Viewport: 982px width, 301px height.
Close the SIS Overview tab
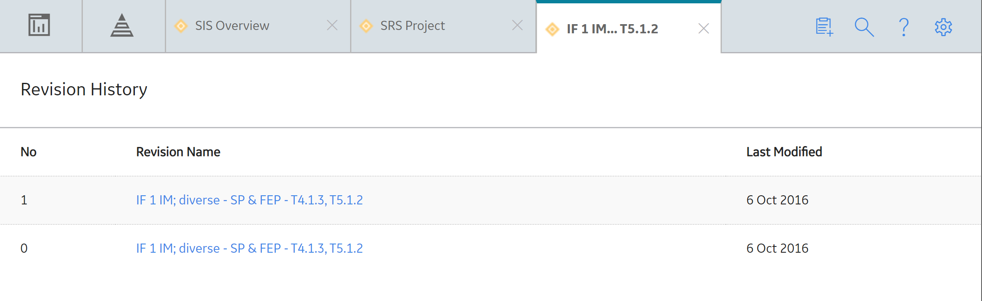[x=332, y=25]
